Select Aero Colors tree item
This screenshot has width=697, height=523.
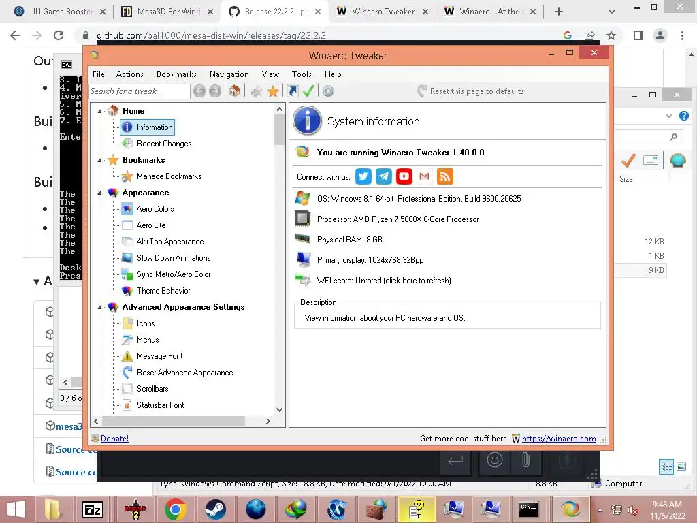pos(155,209)
